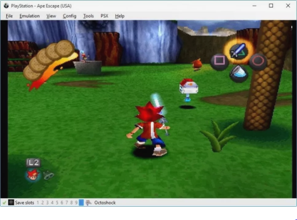Viewport: 297px width, 220px height.
Task: Click the black square icon beside Save slots
Action: click(x=11, y=203)
